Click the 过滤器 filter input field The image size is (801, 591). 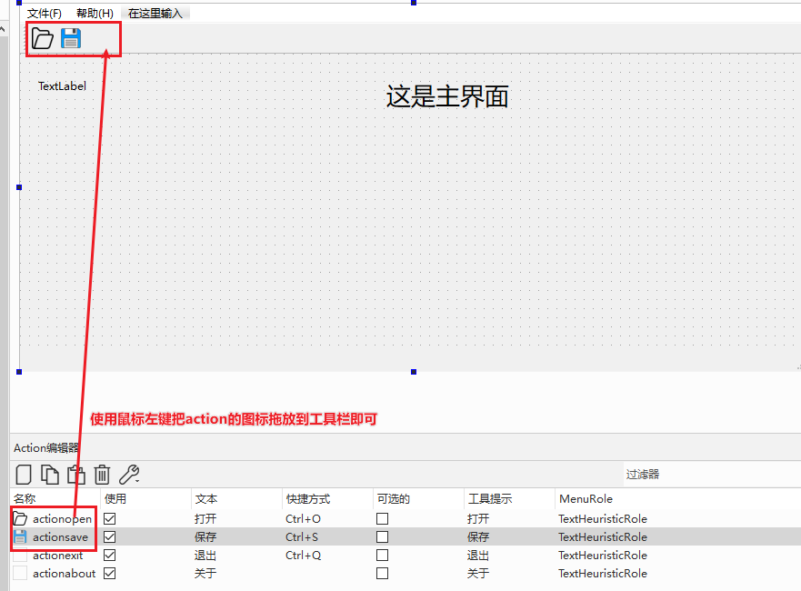click(711, 475)
